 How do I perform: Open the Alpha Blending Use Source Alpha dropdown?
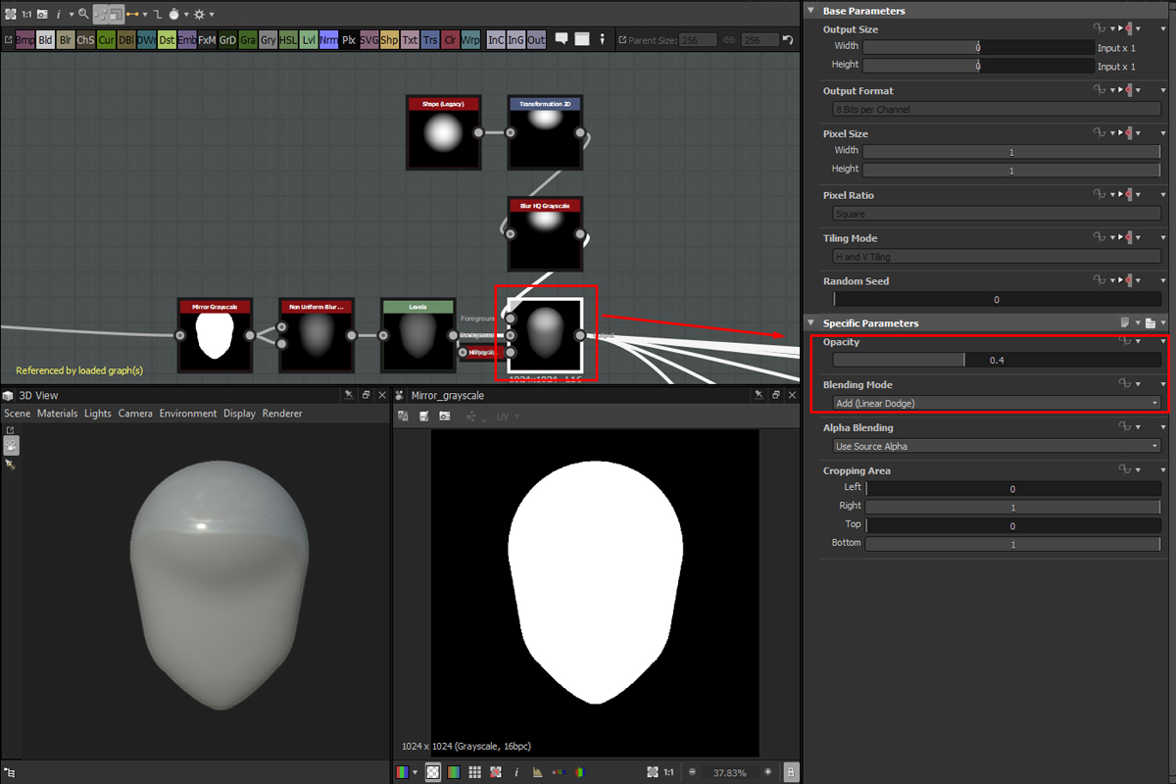(x=996, y=446)
